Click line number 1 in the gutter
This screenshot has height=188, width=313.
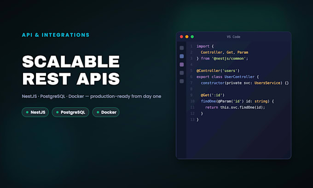click(x=191, y=46)
